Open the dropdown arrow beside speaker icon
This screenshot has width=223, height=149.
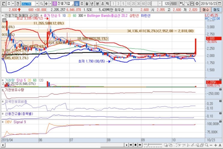tap(50, 3)
